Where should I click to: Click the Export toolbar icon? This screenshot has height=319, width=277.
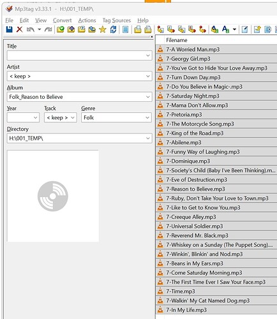click(257, 29)
